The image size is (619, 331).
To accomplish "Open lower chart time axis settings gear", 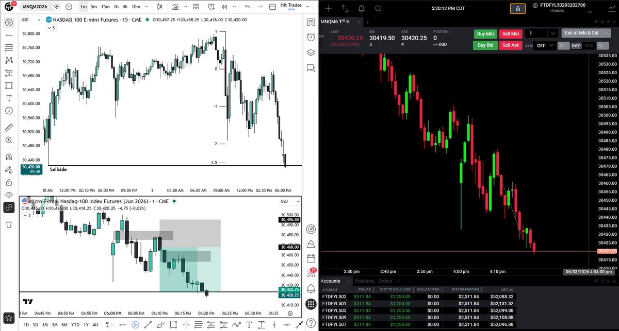I will coord(291,313).
